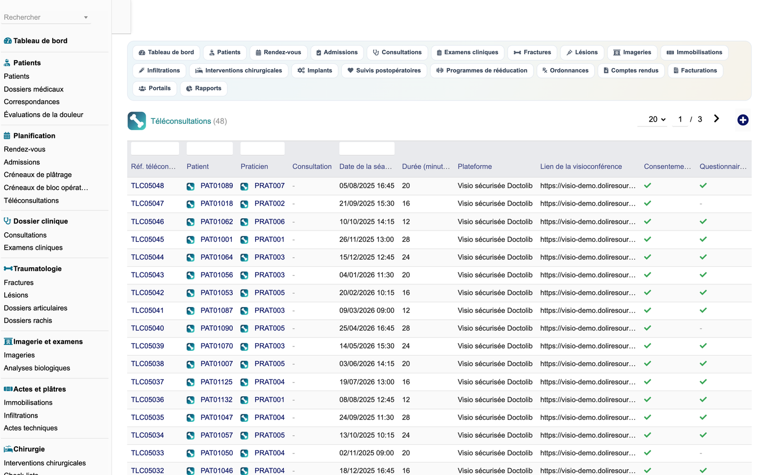
Task: Open patient icon beside PAT01089
Action: (190, 186)
